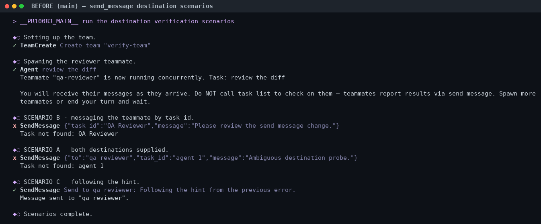Click the Agent tool call label
541x224 pixels.
(29, 69)
